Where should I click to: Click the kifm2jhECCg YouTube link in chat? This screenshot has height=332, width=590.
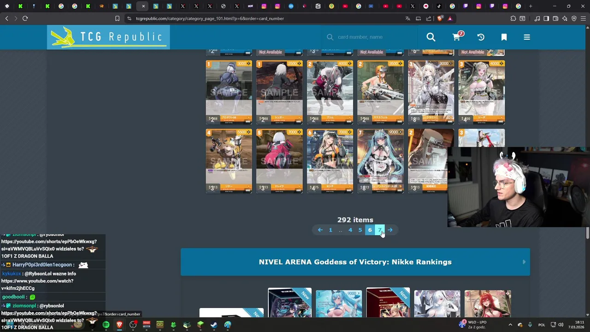[x=37, y=285]
